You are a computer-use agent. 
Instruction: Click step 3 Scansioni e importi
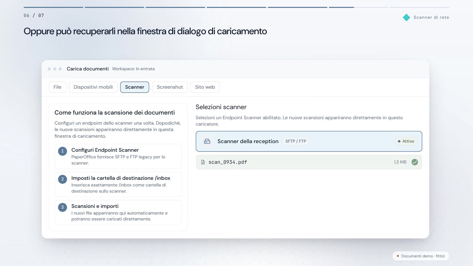118,213
